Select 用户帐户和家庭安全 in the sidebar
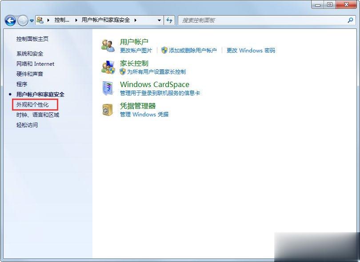Image resolution: width=360 pixels, height=262 pixels. [40, 94]
